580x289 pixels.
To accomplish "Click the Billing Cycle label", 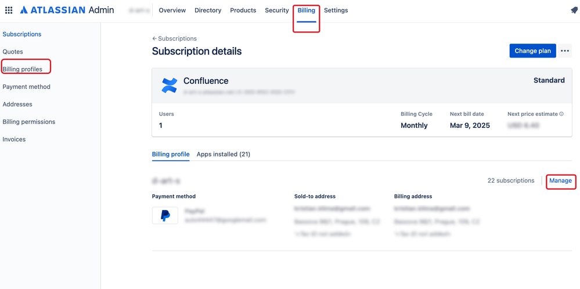I will [x=416, y=114].
